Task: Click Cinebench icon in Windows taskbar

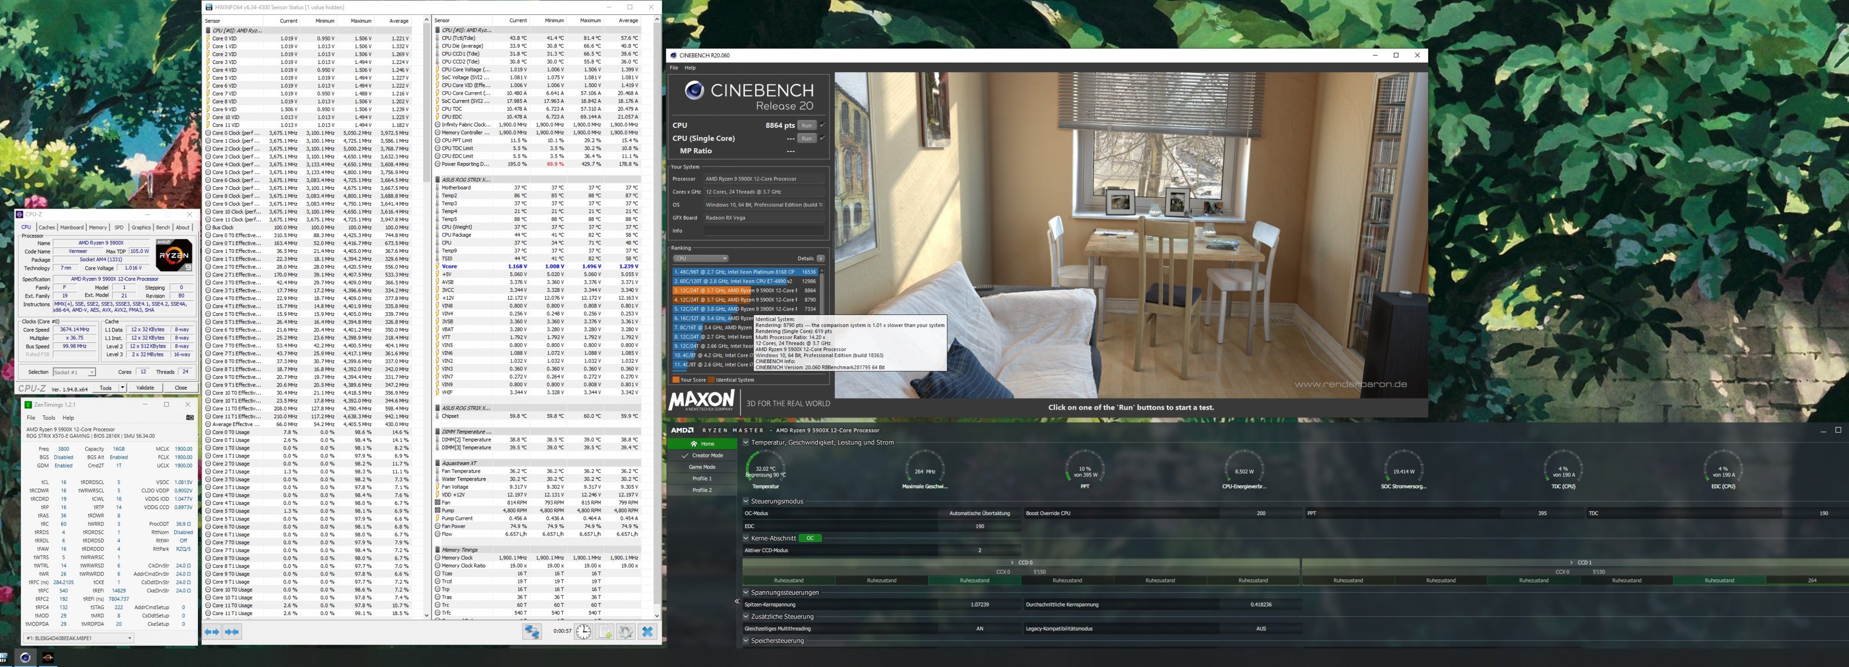Action: (25, 657)
